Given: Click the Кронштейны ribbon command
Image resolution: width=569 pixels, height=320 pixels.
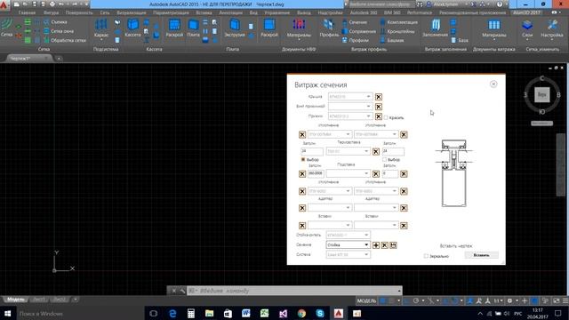Looking at the screenshot, I should (x=397, y=31).
